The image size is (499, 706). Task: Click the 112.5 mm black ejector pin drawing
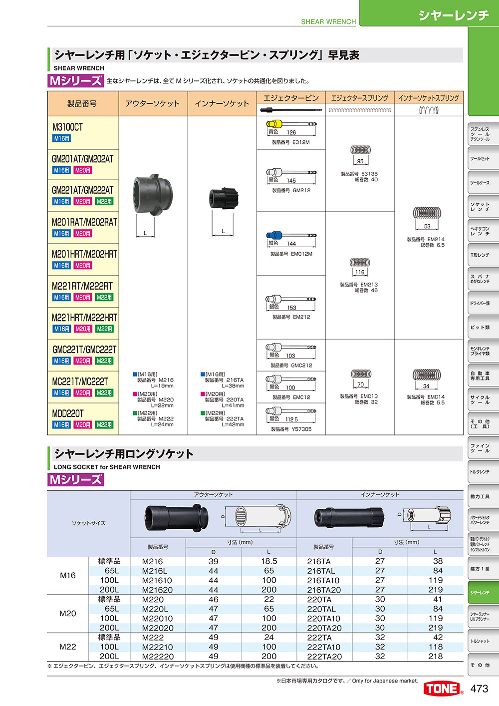tap(291, 411)
